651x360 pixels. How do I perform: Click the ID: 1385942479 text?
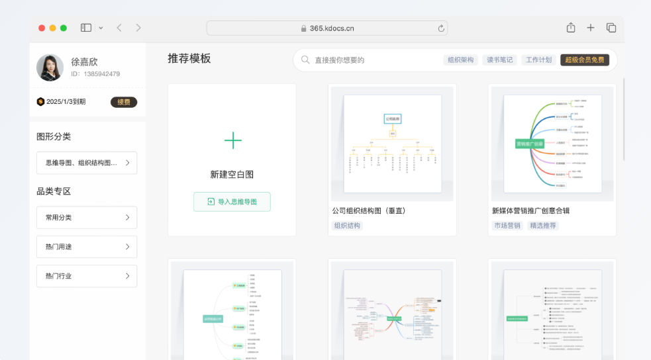[x=95, y=74]
